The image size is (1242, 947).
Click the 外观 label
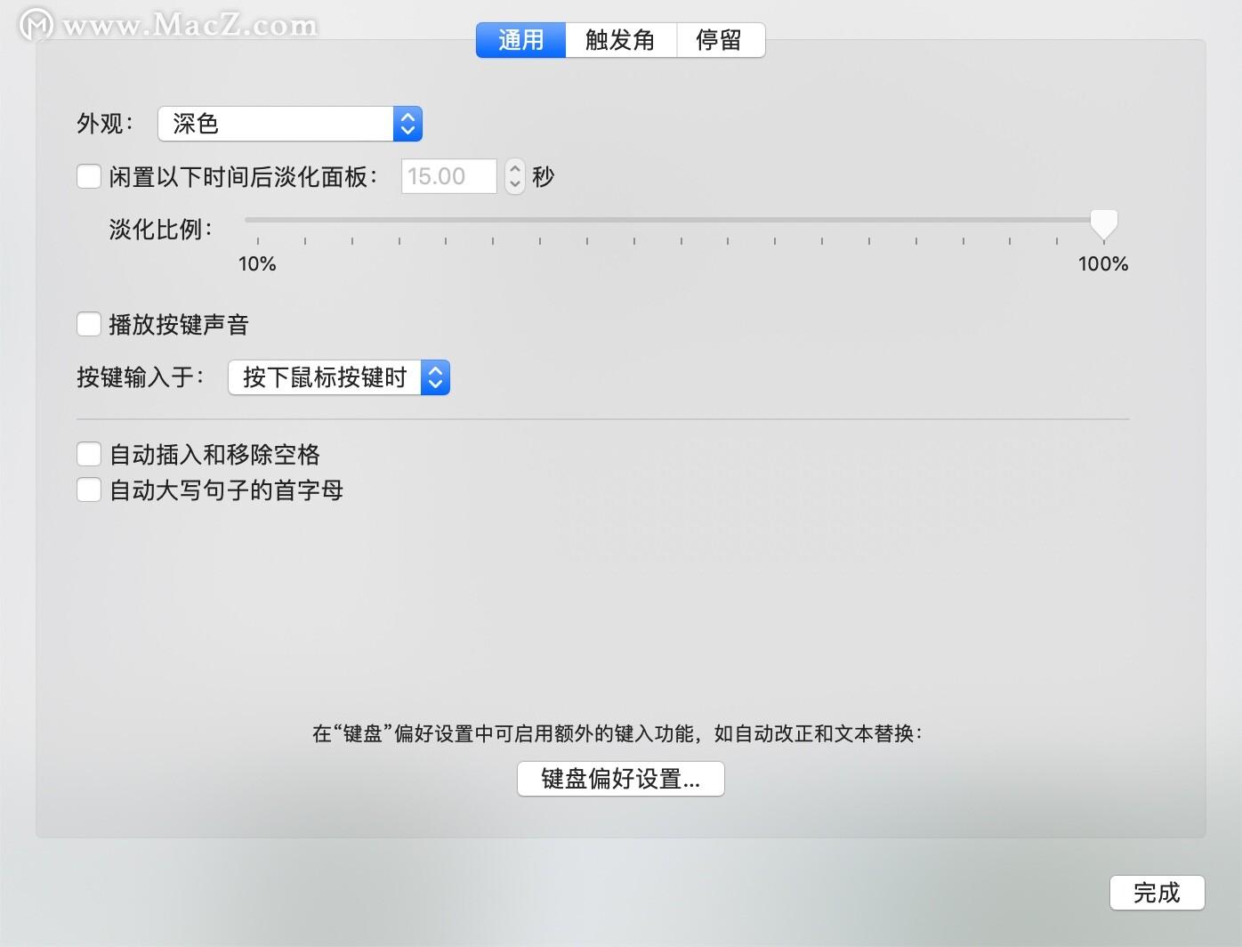[105, 124]
